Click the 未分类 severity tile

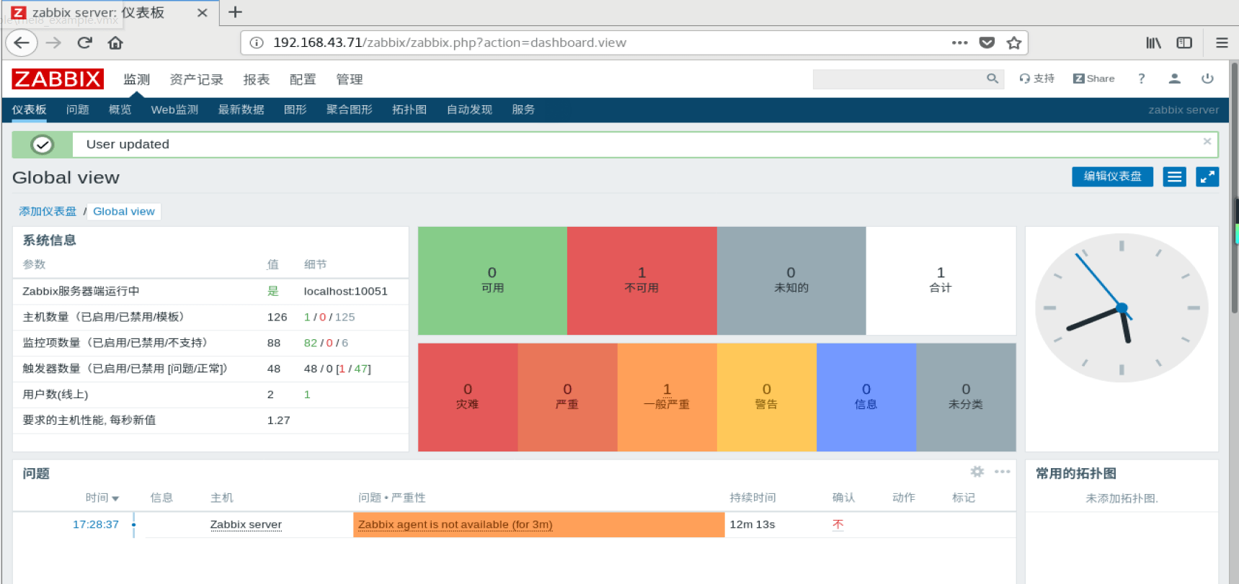[x=966, y=397]
